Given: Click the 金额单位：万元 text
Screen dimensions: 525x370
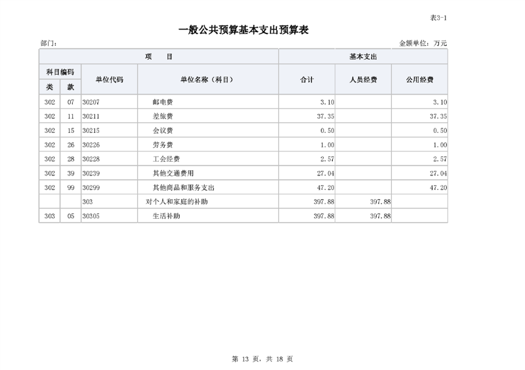Looking at the screenshot, I should click(423, 43).
